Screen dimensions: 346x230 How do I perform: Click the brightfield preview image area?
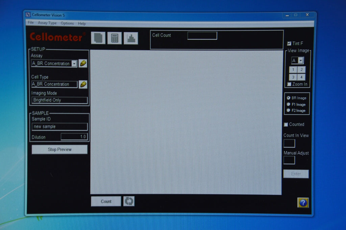click(186, 122)
